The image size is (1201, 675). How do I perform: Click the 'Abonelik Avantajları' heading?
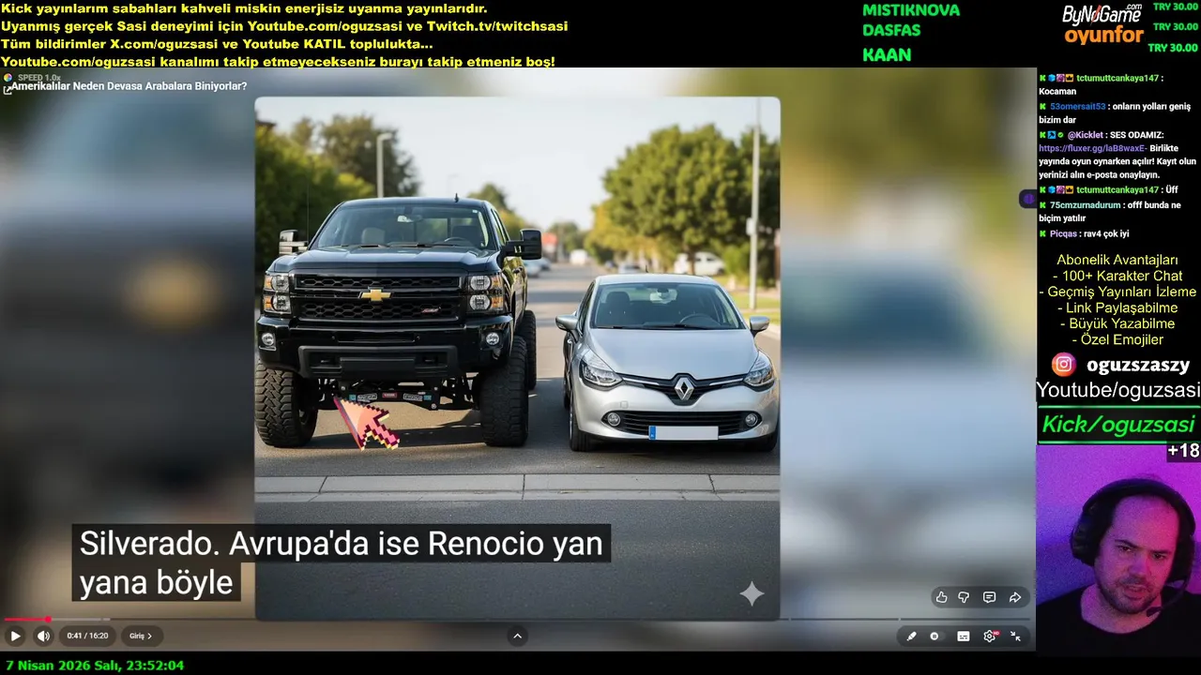(1117, 260)
